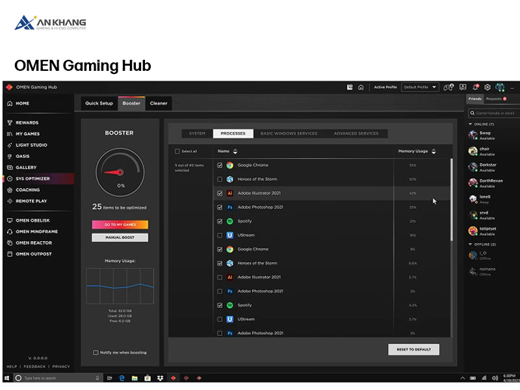Open the notifications bell icon
520x390 pixels.
[476, 87]
